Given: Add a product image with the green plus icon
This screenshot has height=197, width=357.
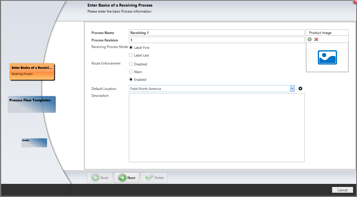Looking at the screenshot, I should (x=310, y=39).
